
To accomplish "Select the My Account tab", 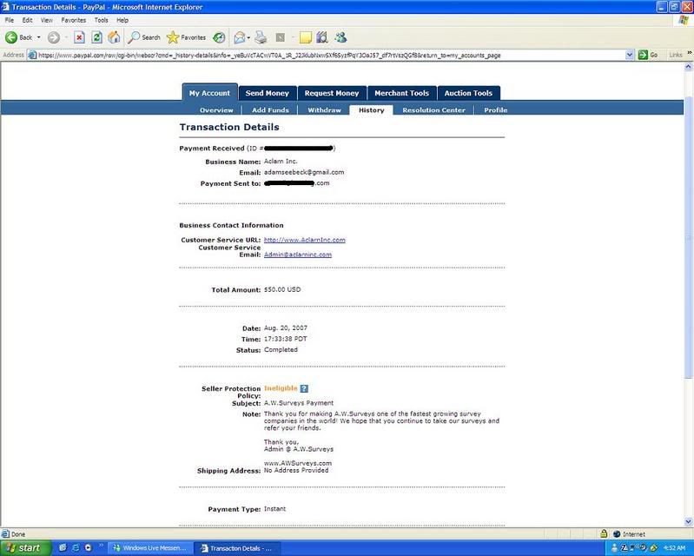I will click(210, 93).
